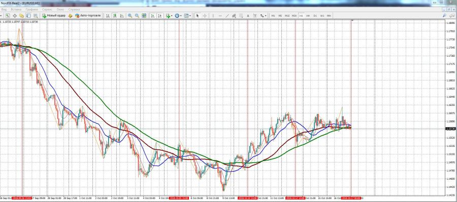Select the trendline drawing tool
The width and height of the screenshot is (457, 202).
pos(227,15)
